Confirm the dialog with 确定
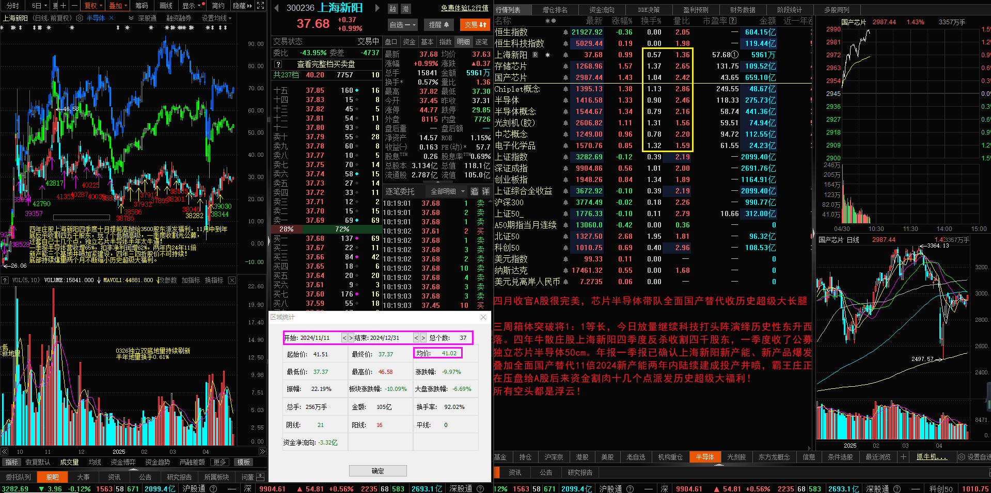Image resolution: width=991 pixels, height=493 pixels. pos(377,471)
